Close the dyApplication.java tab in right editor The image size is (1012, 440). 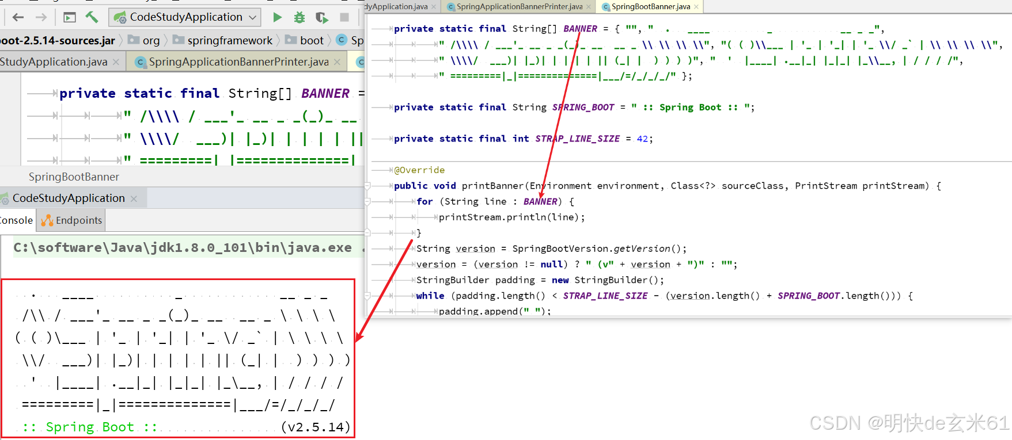point(434,7)
